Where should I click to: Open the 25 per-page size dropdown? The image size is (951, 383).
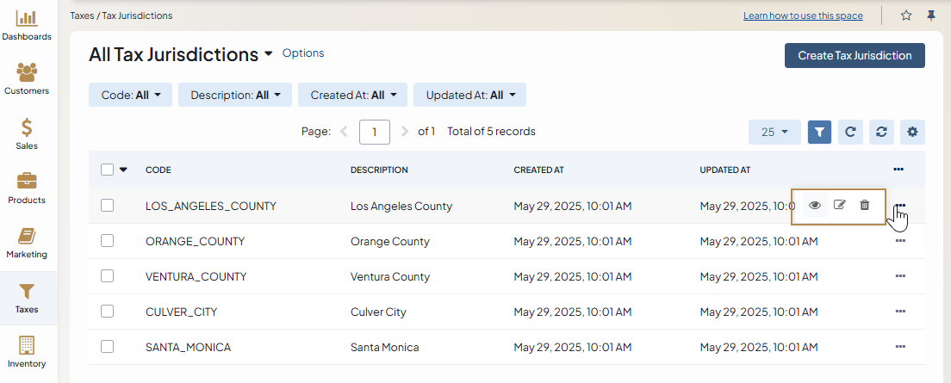click(x=774, y=132)
